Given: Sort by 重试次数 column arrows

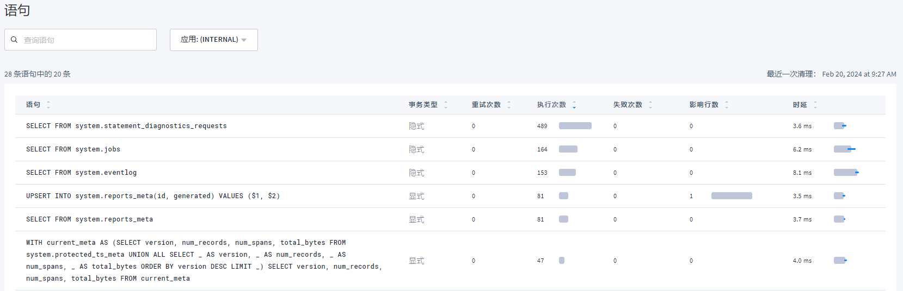Looking at the screenshot, I should tap(509, 105).
